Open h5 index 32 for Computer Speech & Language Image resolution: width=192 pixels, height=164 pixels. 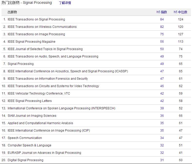click(x=162, y=145)
